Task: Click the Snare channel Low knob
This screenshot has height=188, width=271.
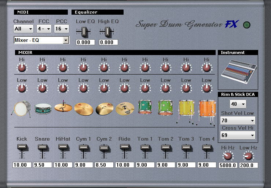Action: 42,88
